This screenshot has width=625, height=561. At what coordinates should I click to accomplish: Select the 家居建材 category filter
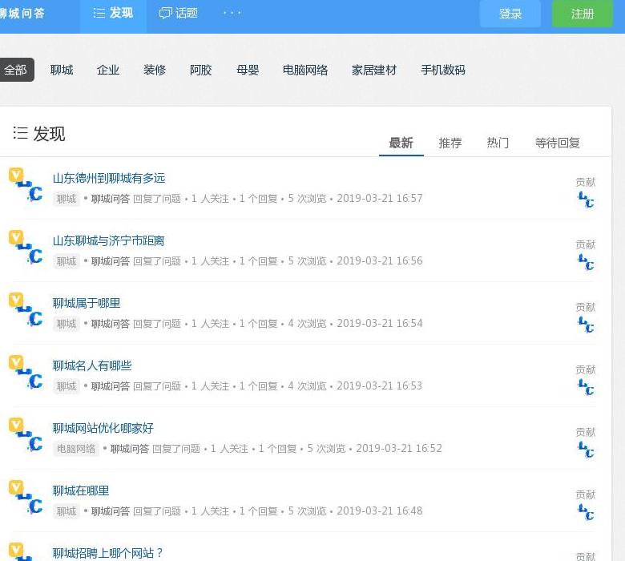pos(374,70)
